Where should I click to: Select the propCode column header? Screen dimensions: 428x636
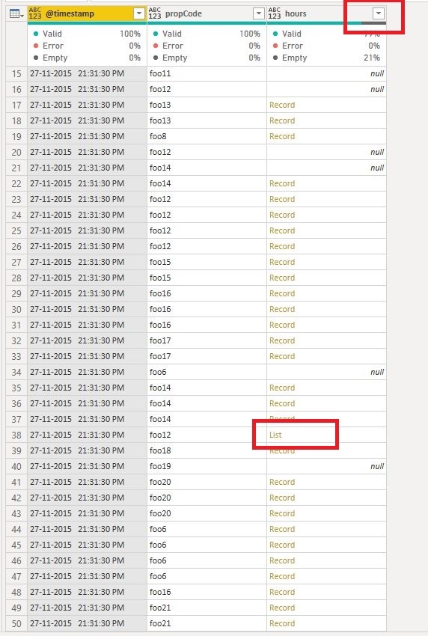click(x=207, y=13)
